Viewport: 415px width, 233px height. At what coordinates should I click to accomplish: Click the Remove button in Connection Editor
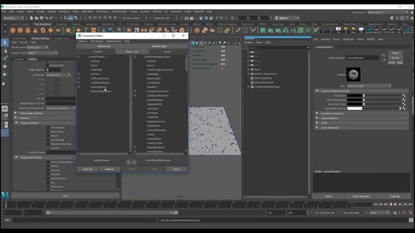[110, 169]
